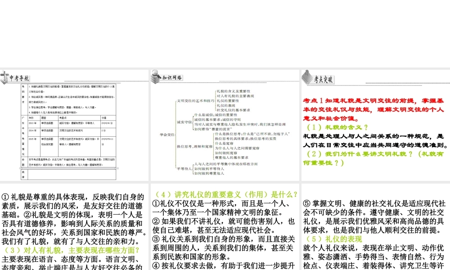Select the 诚实守信 mind map node
This screenshot has height=270, width=450.
point(184,122)
